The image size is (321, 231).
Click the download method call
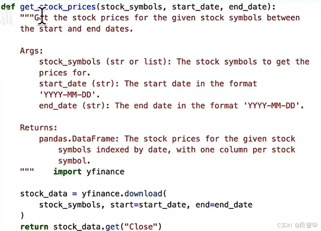143,194
